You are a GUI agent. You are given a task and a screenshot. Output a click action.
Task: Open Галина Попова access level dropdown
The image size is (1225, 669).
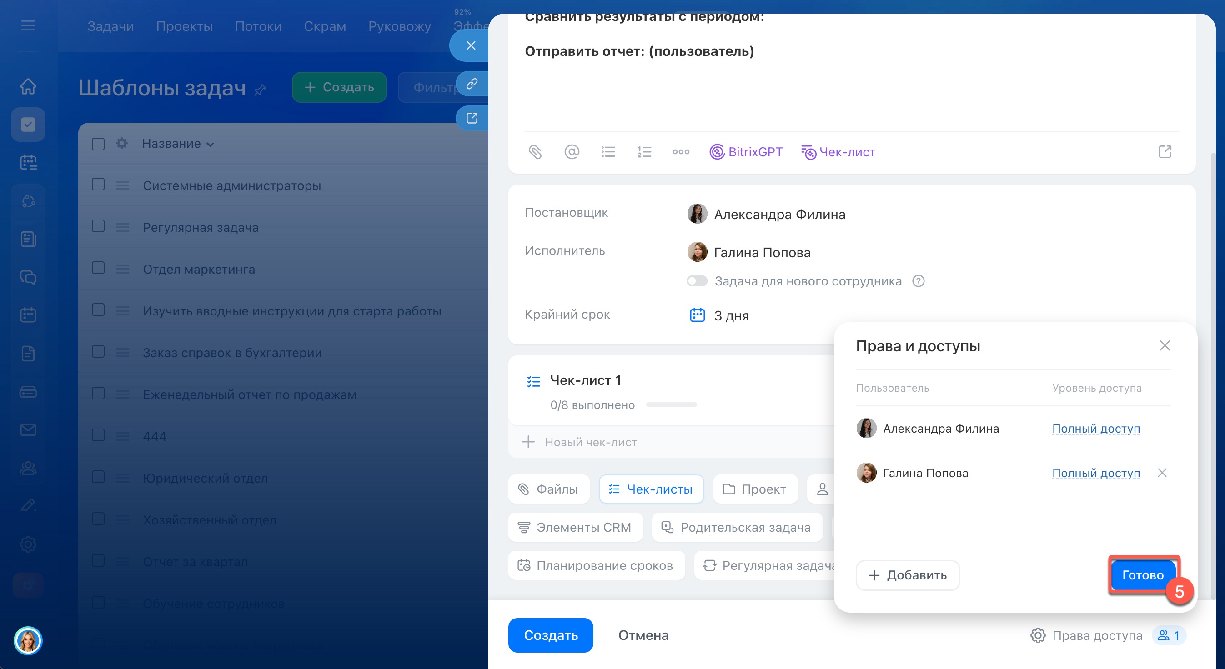coord(1096,473)
